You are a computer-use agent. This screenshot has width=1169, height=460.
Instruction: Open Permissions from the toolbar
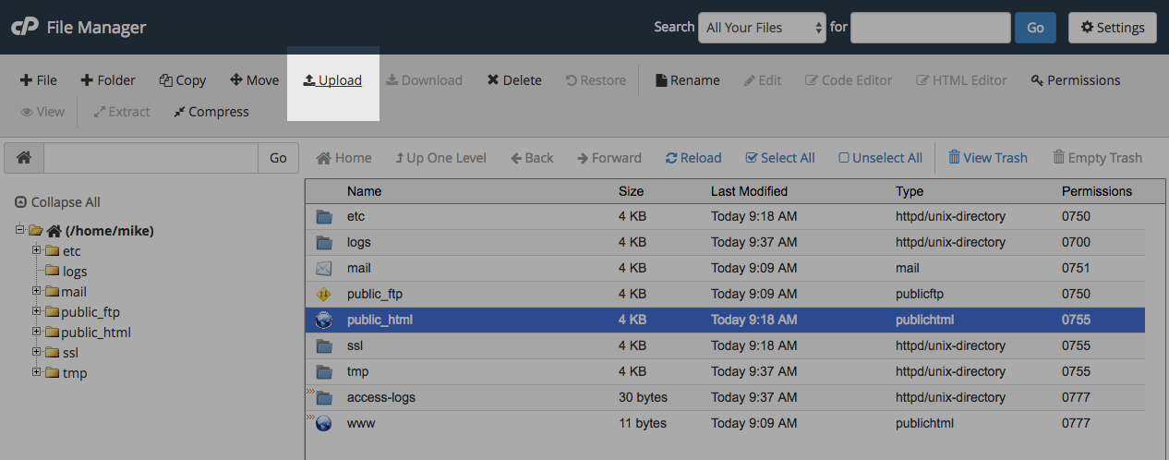(x=1075, y=80)
